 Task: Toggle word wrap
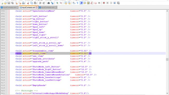click(74, 3)
